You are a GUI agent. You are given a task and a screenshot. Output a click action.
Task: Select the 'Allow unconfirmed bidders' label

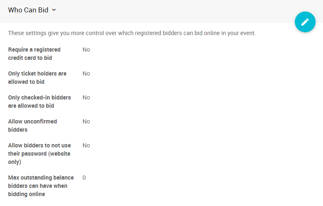(x=33, y=125)
